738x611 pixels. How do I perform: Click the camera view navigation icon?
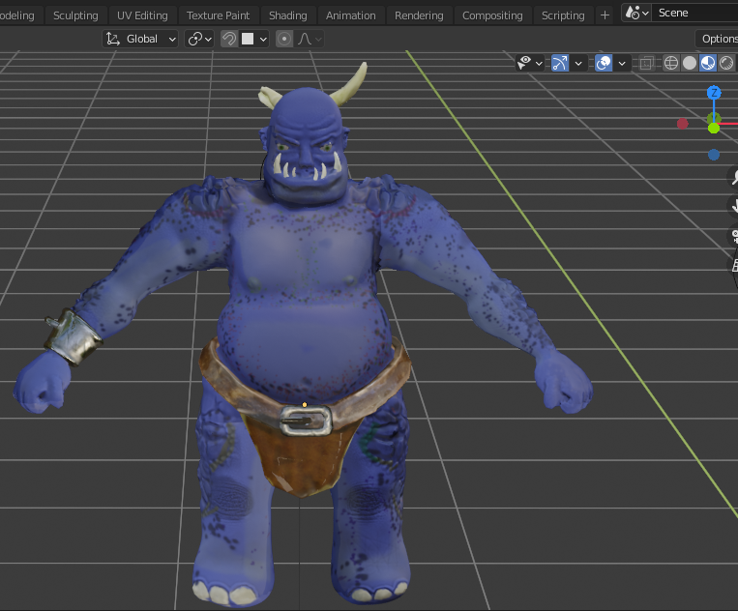(x=733, y=236)
